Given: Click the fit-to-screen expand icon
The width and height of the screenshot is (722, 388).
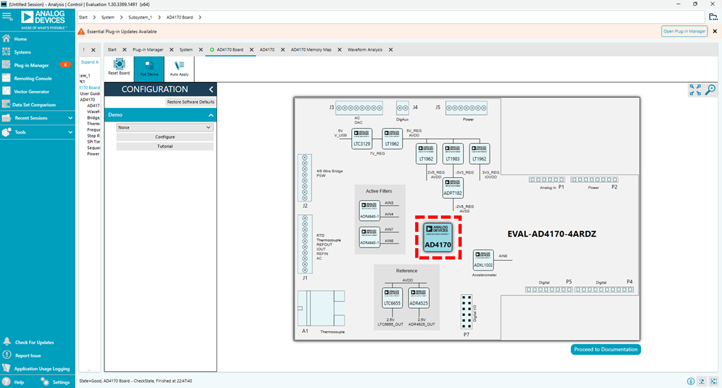Looking at the screenshot, I should 695,90.
